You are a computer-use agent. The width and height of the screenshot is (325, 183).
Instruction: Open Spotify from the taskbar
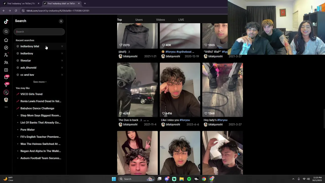tap(189, 179)
